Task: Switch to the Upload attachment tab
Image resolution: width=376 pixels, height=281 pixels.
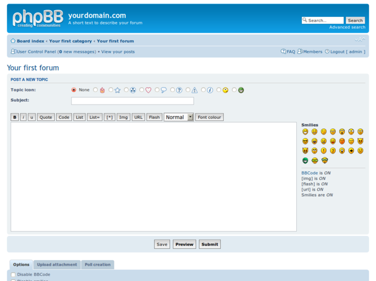Action: point(57,265)
